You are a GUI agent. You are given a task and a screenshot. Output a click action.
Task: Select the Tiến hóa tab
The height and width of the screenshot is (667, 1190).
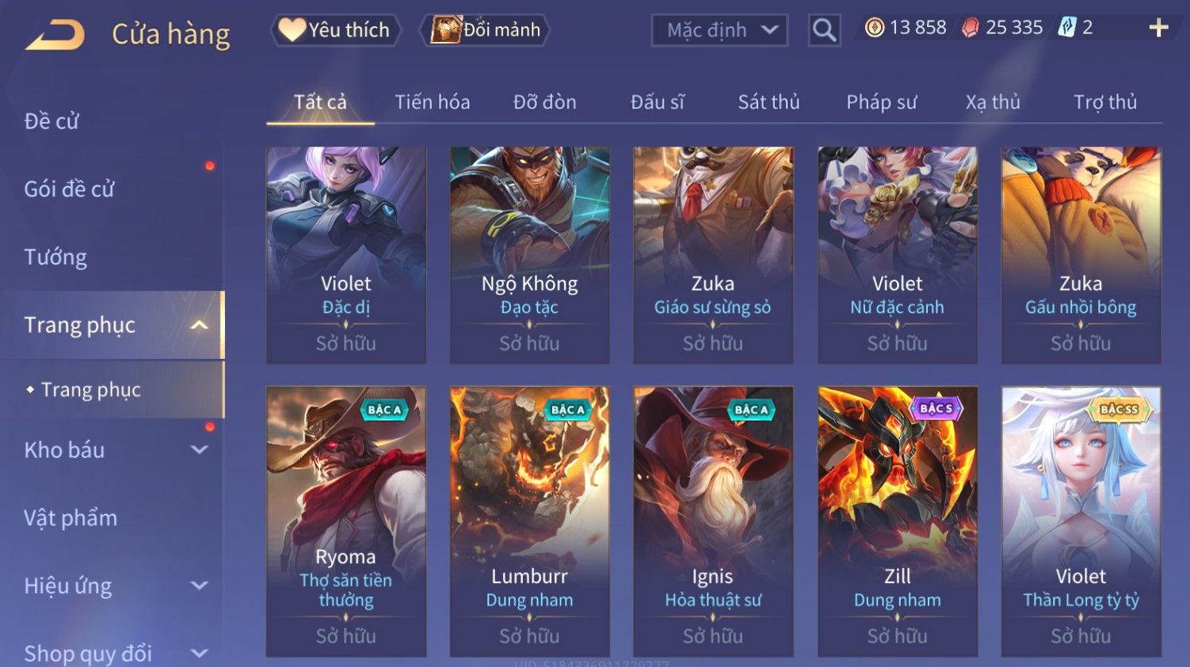(x=433, y=102)
